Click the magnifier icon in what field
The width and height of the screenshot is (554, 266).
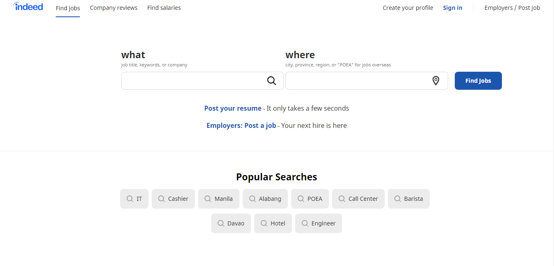coord(271,81)
